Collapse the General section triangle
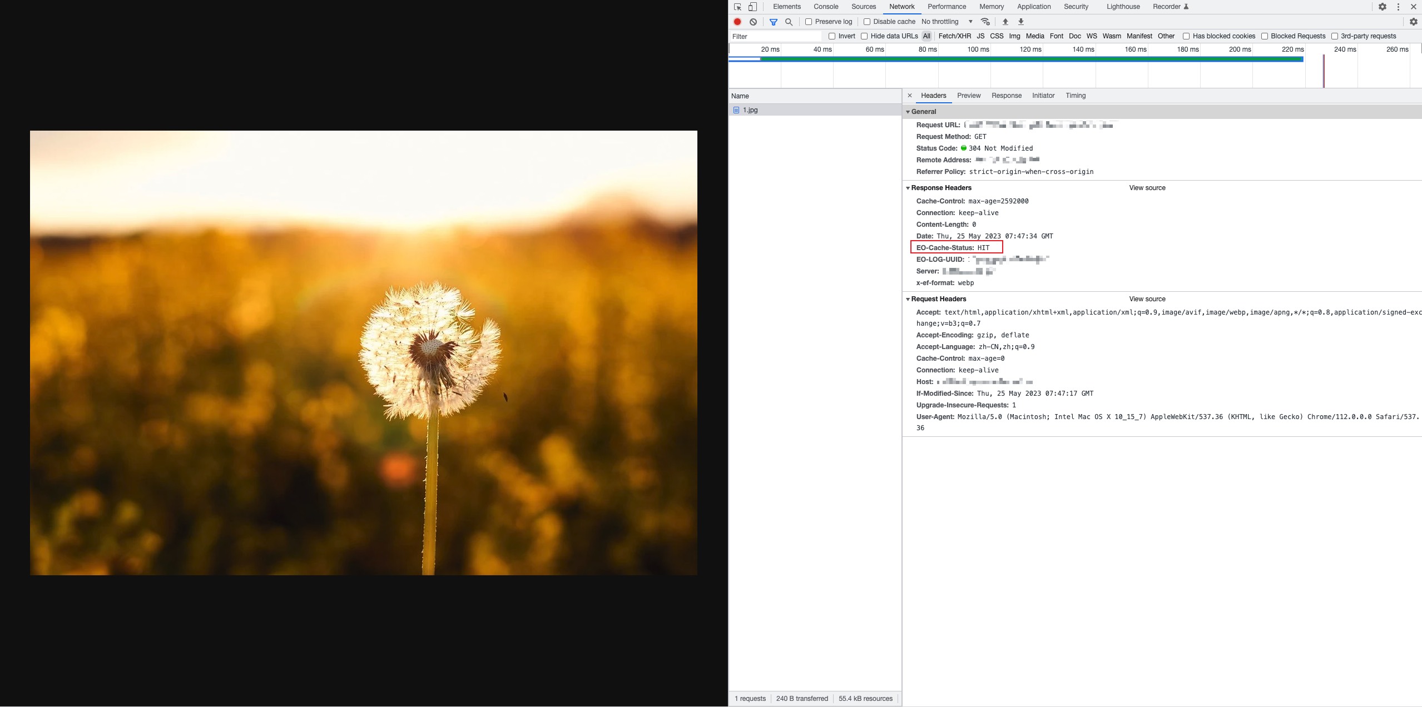The width and height of the screenshot is (1422, 707). pyautogui.click(x=908, y=112)
